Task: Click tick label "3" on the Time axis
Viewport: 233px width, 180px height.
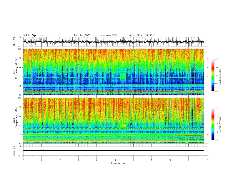Action: [x=78, y=160]
